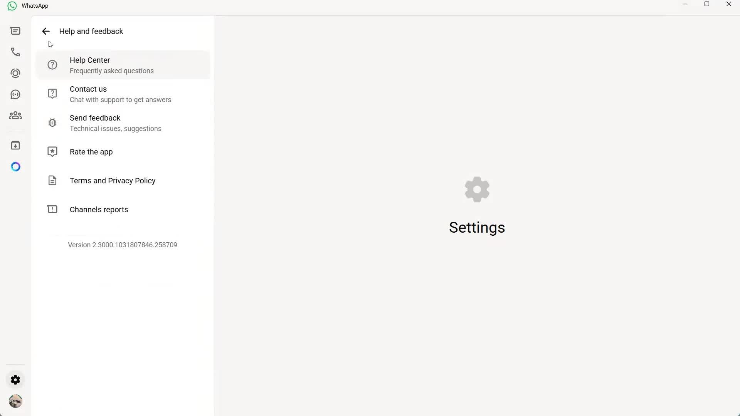
Task: View Status updates
Action: coord(15,73)
